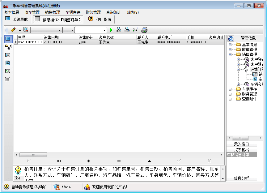Expand the 财务管理 tree node
The image size is (267, 193).
coord(230,94)
